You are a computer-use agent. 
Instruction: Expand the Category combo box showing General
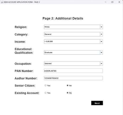(73, 34)
